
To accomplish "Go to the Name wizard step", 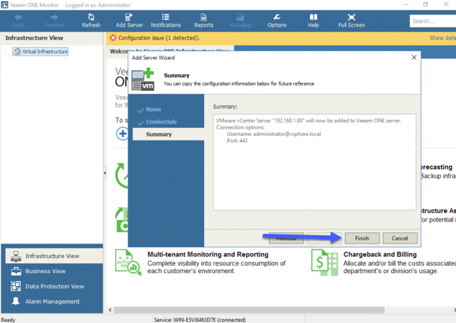I will click(x=153, y=110).
